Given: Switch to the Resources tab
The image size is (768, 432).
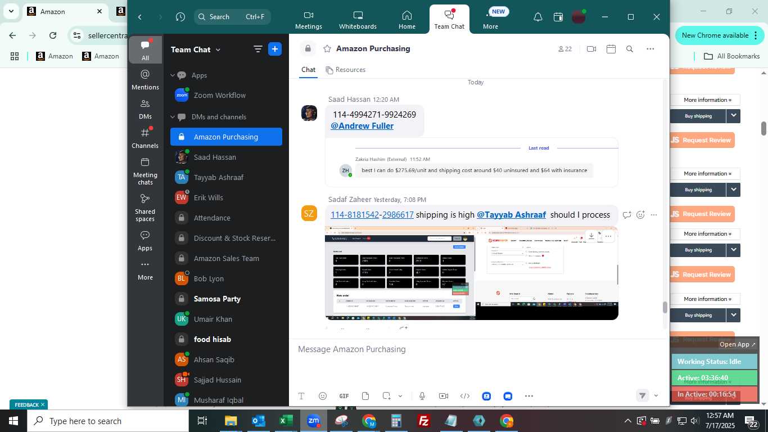Looking at the screenshot, I should (x=345, y=70).
